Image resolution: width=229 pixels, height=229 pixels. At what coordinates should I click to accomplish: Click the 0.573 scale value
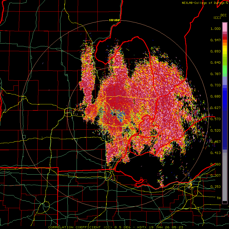coord(216,119)
